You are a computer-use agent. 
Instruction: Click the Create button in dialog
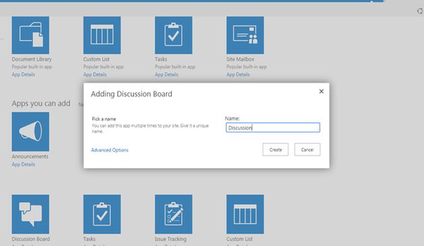pos(275,150)
